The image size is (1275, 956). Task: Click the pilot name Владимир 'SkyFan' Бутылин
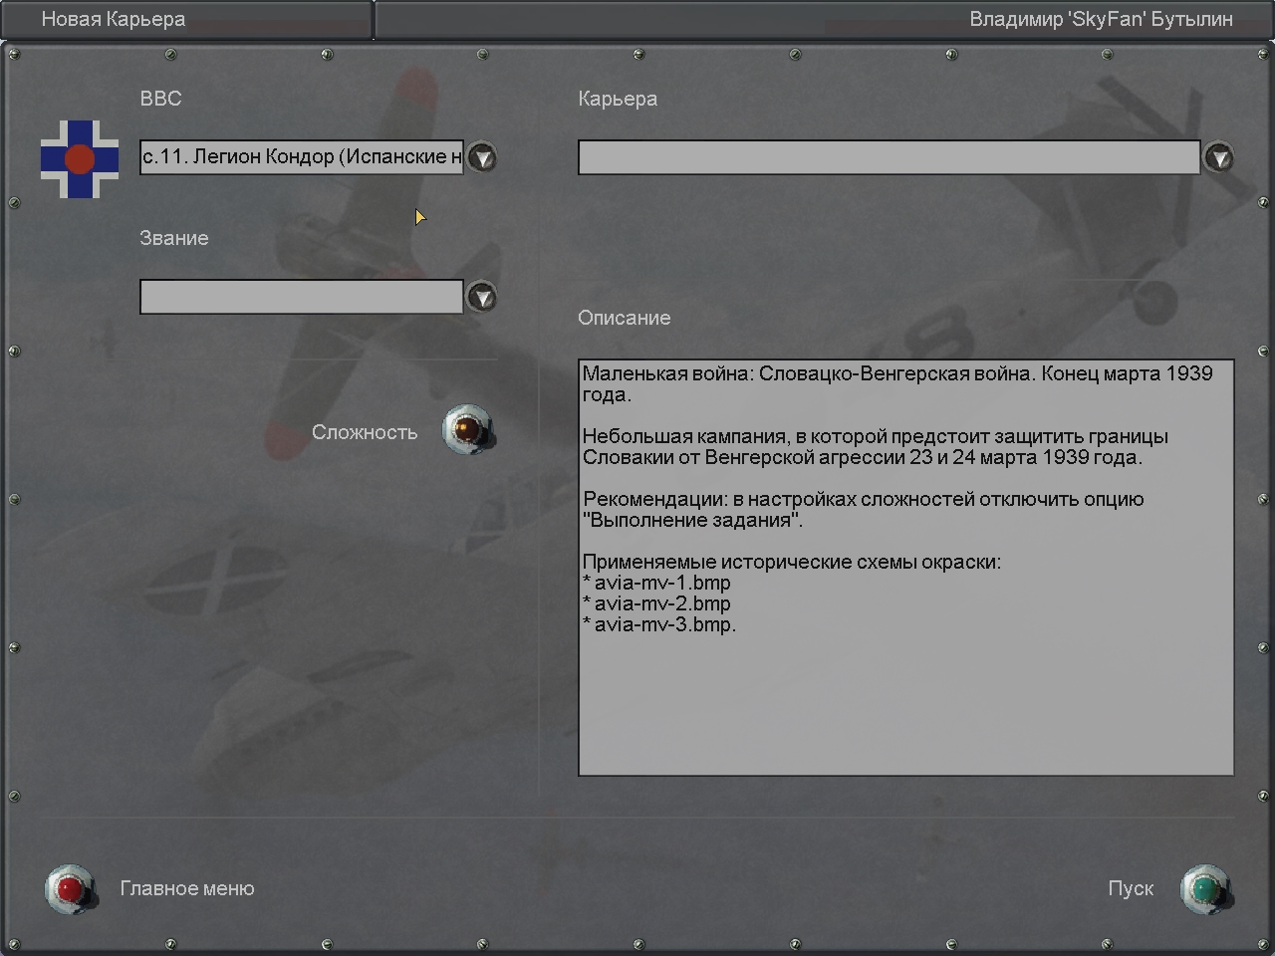coord(1102,19)
